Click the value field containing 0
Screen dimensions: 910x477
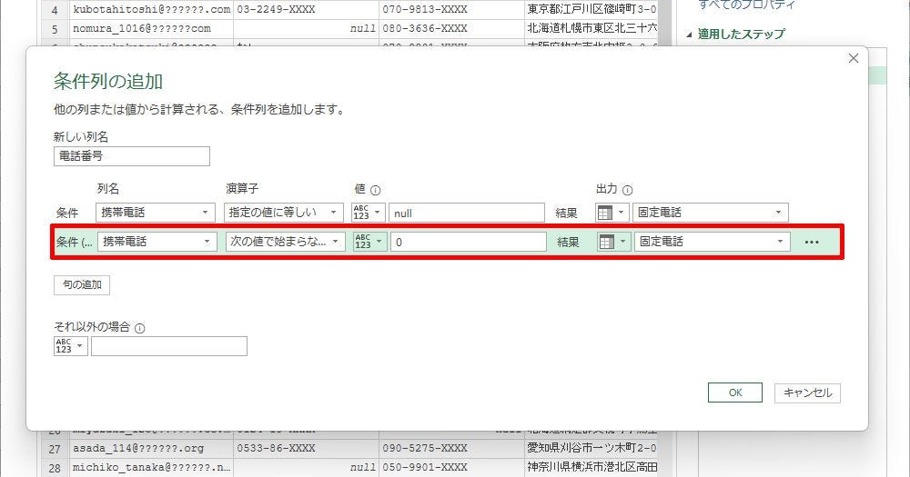point(468,242)
